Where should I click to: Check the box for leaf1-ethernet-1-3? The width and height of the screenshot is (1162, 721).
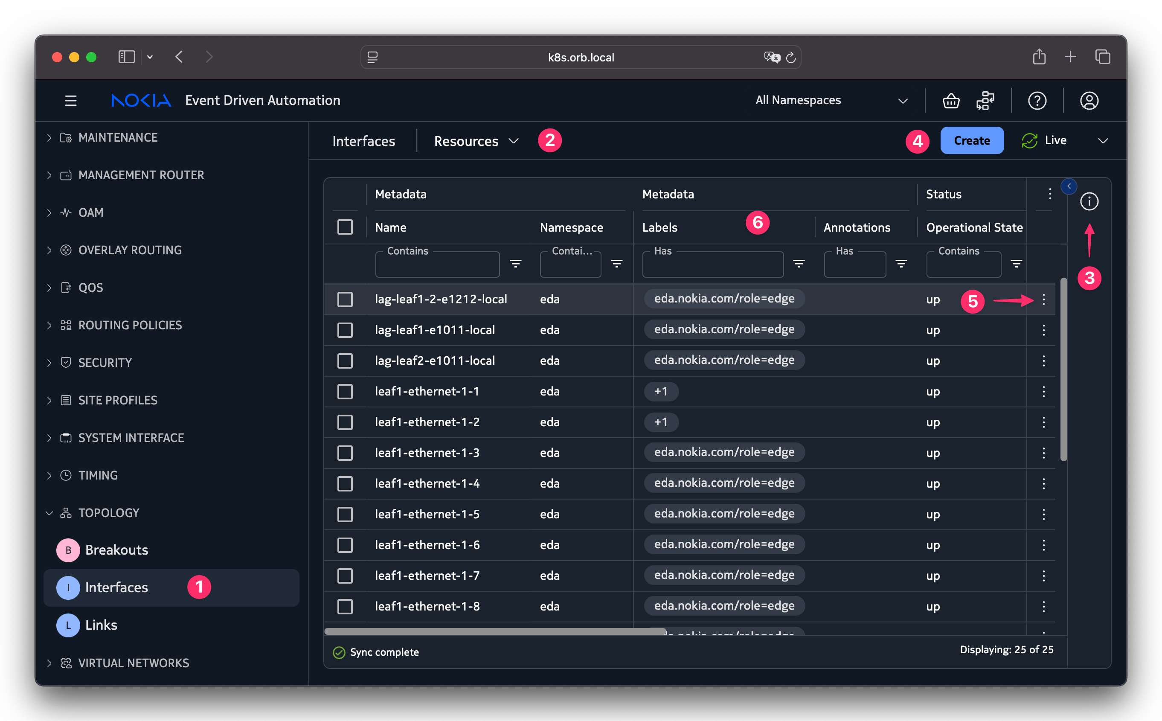pyautogui.click(x=345, y=453)
